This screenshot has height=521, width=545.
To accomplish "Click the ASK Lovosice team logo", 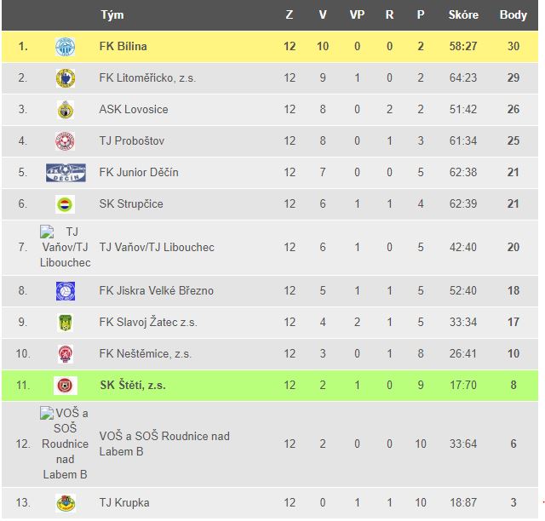I will coord(66,110).
